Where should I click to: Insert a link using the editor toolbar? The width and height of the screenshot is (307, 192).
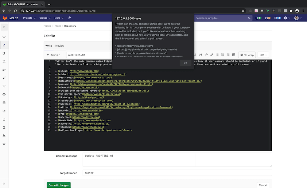[212, 55]
